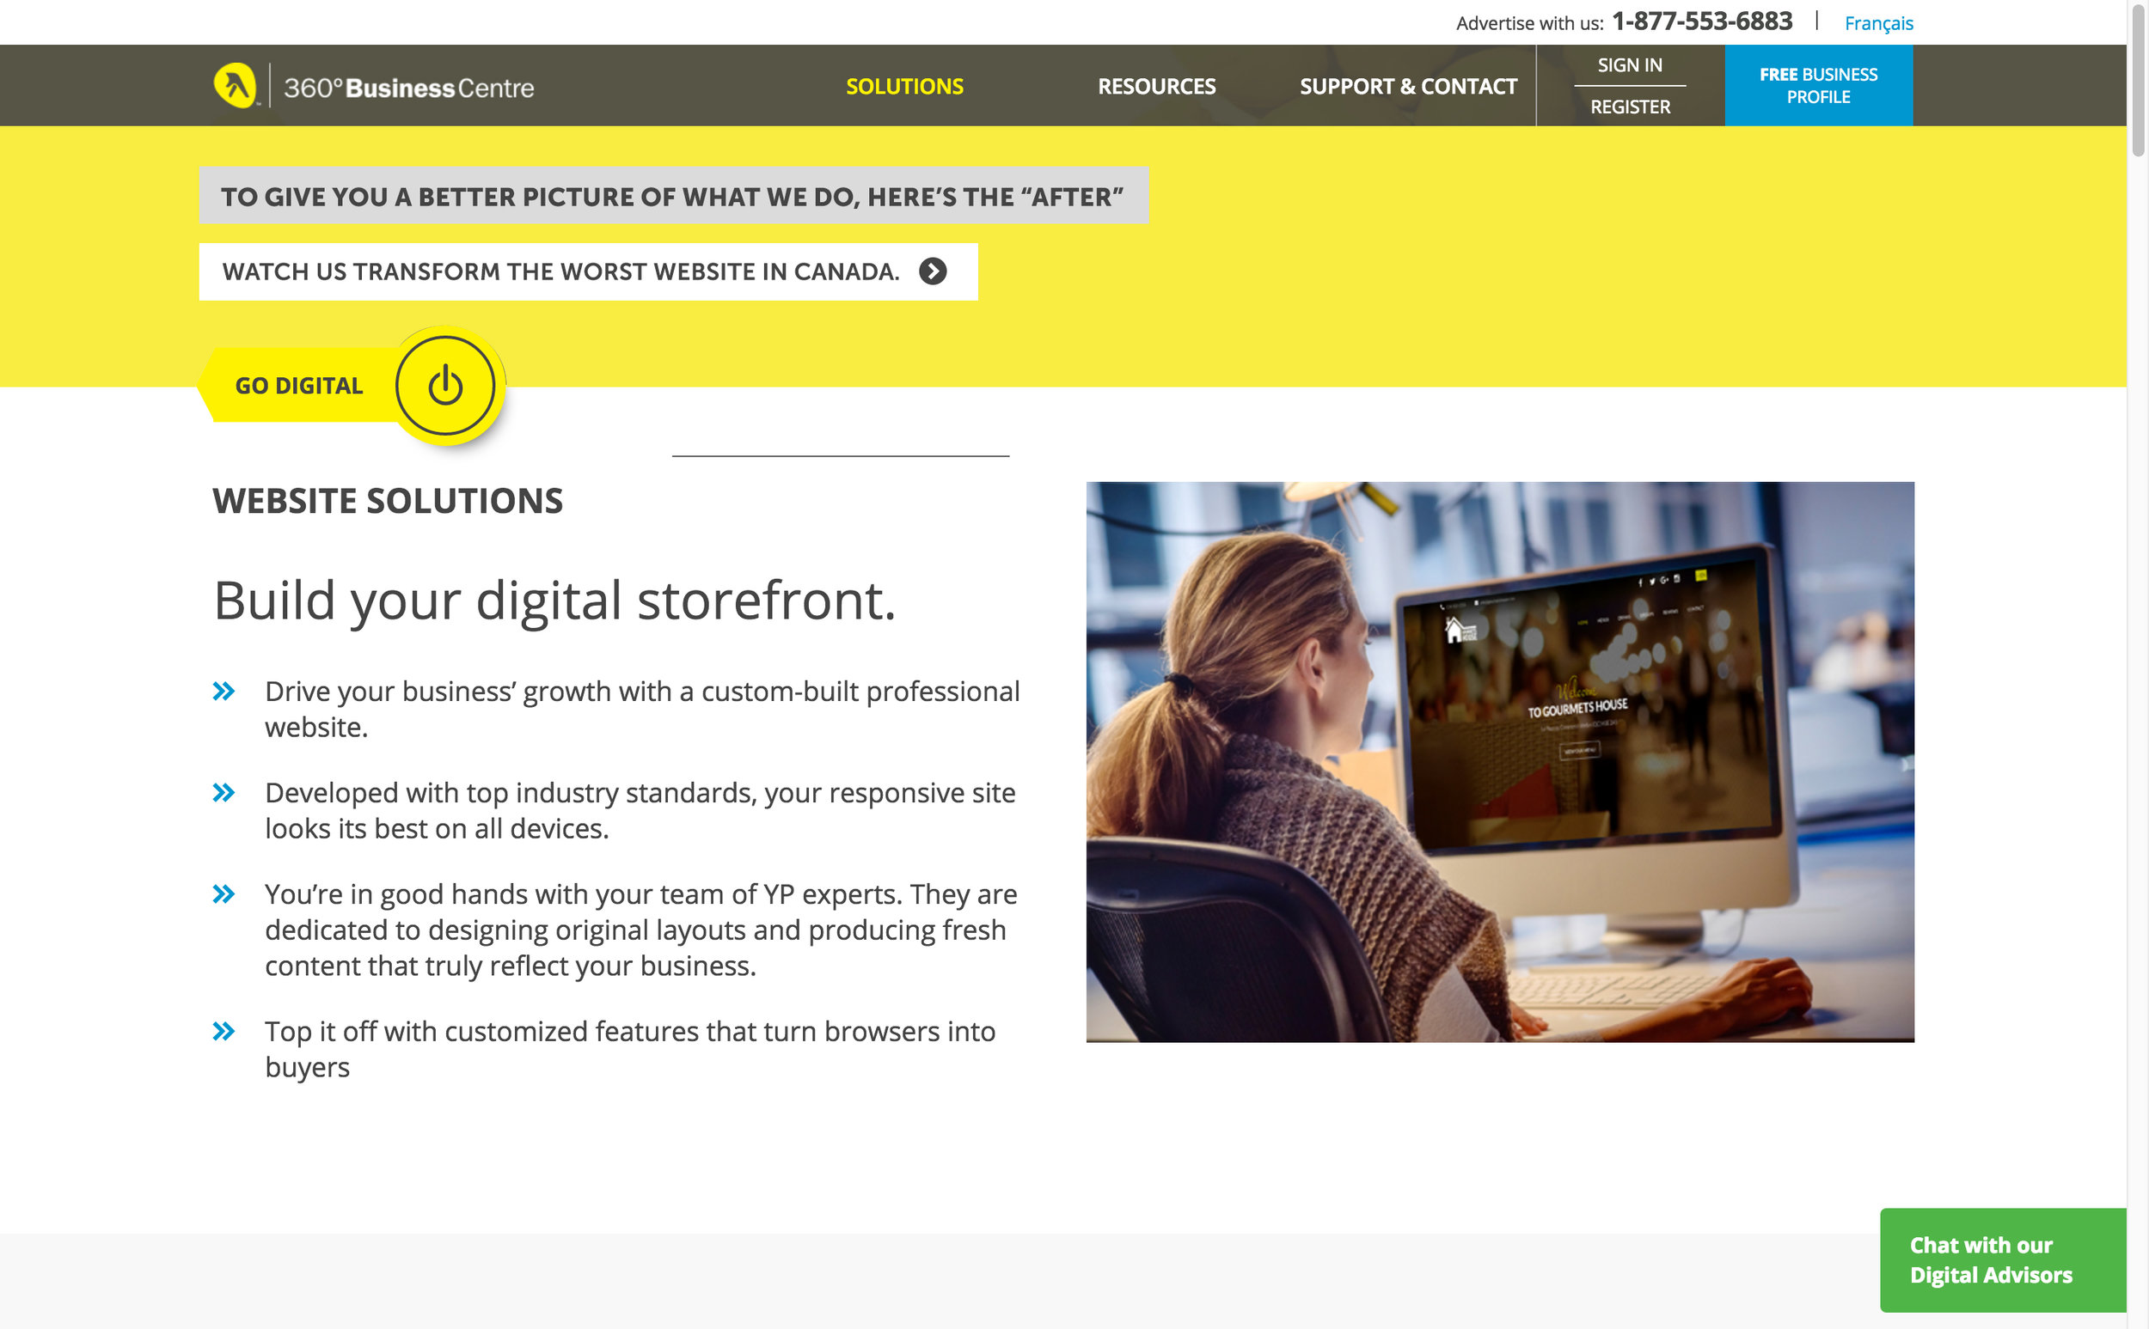Click the arrow icon in the Watch Us Transform banner
Image resolution: width=2149 pixels, height=1329 pixels.
pyautogui.click(x=933, y=271)
